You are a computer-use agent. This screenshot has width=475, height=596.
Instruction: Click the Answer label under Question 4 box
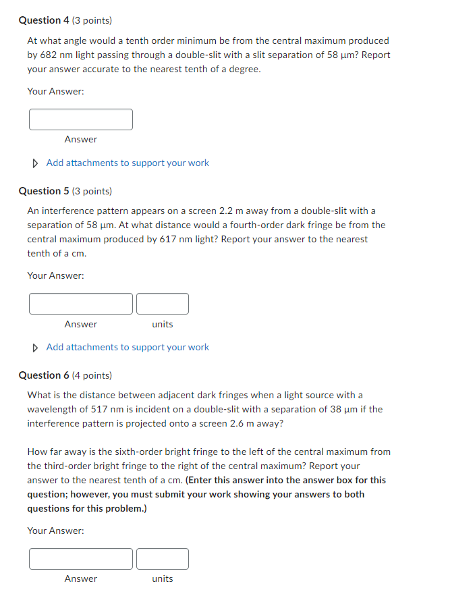[x=80, y=139]
